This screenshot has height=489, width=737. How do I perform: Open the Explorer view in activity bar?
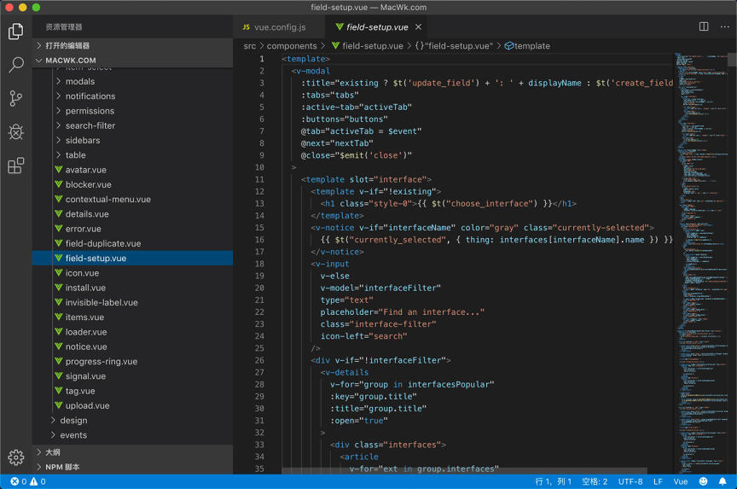click(15, 32)
